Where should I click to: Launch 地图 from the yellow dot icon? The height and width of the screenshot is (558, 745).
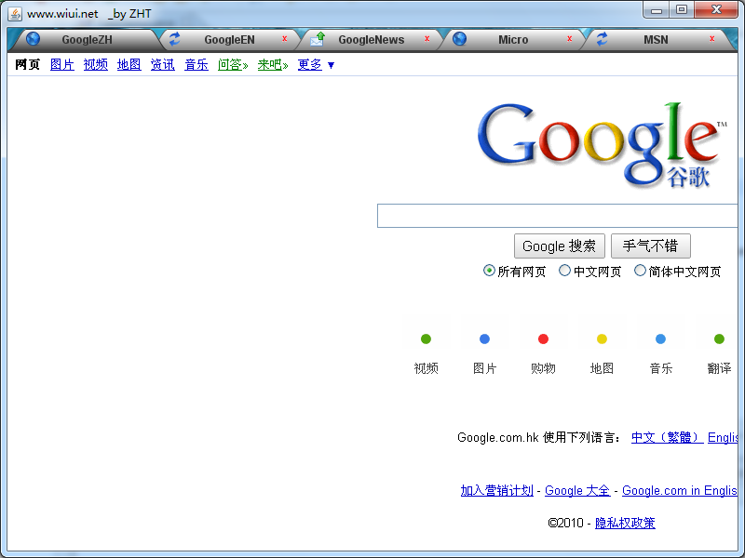click(602, 339)
